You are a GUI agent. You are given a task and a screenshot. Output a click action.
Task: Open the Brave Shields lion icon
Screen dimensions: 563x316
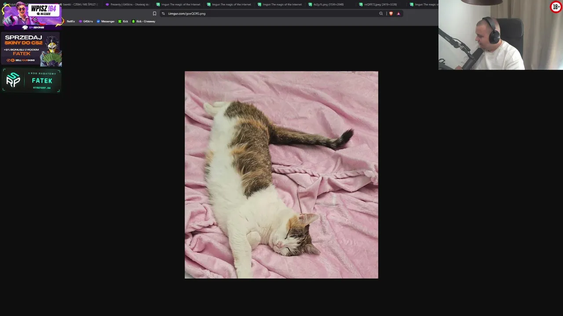pos(391,14)
